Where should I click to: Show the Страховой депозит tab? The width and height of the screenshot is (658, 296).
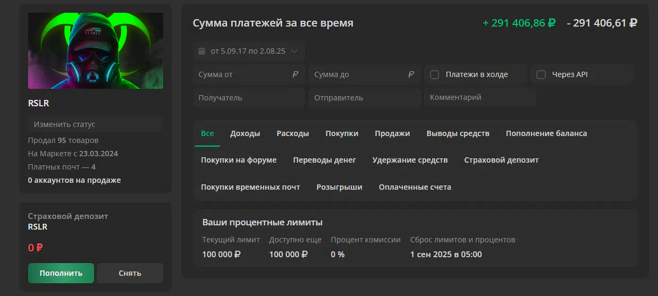(501, 160)
